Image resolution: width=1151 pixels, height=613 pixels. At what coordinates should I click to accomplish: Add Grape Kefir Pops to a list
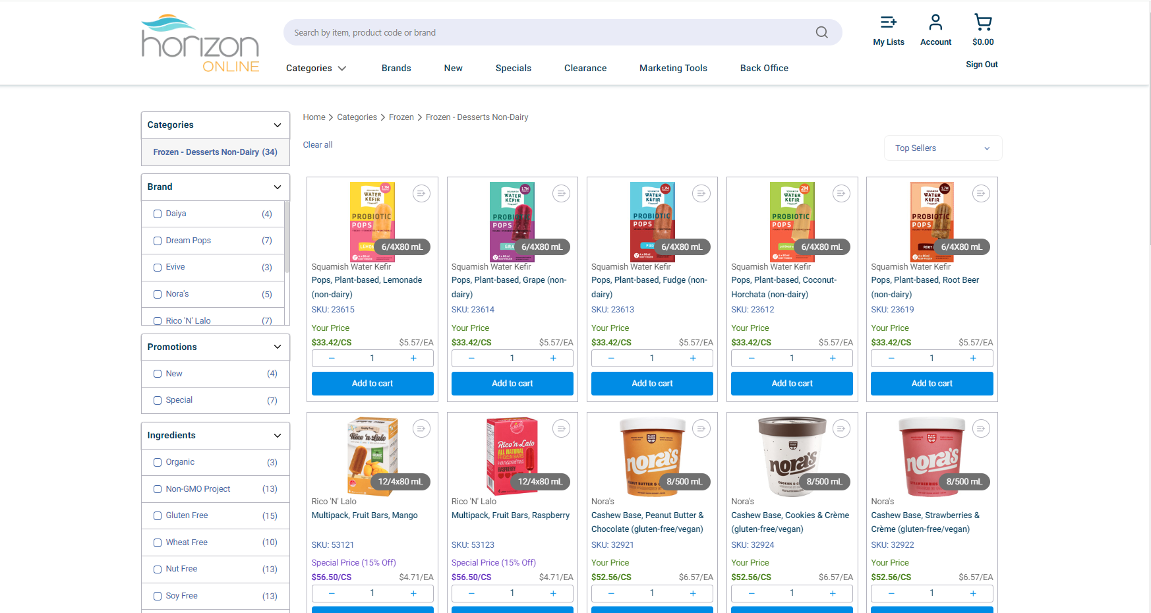pyautogui.click(x=561, y=193)
